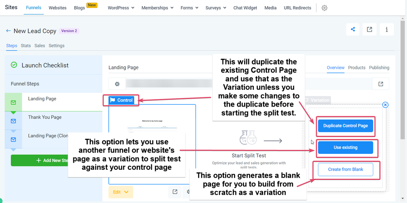Click the funnel share icon
Viewport: 407px width, 203px height.
pos(353,30)
